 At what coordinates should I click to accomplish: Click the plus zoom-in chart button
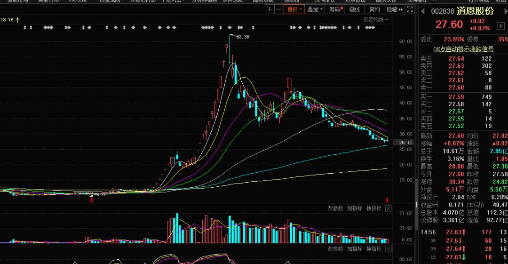pos(270,9)
